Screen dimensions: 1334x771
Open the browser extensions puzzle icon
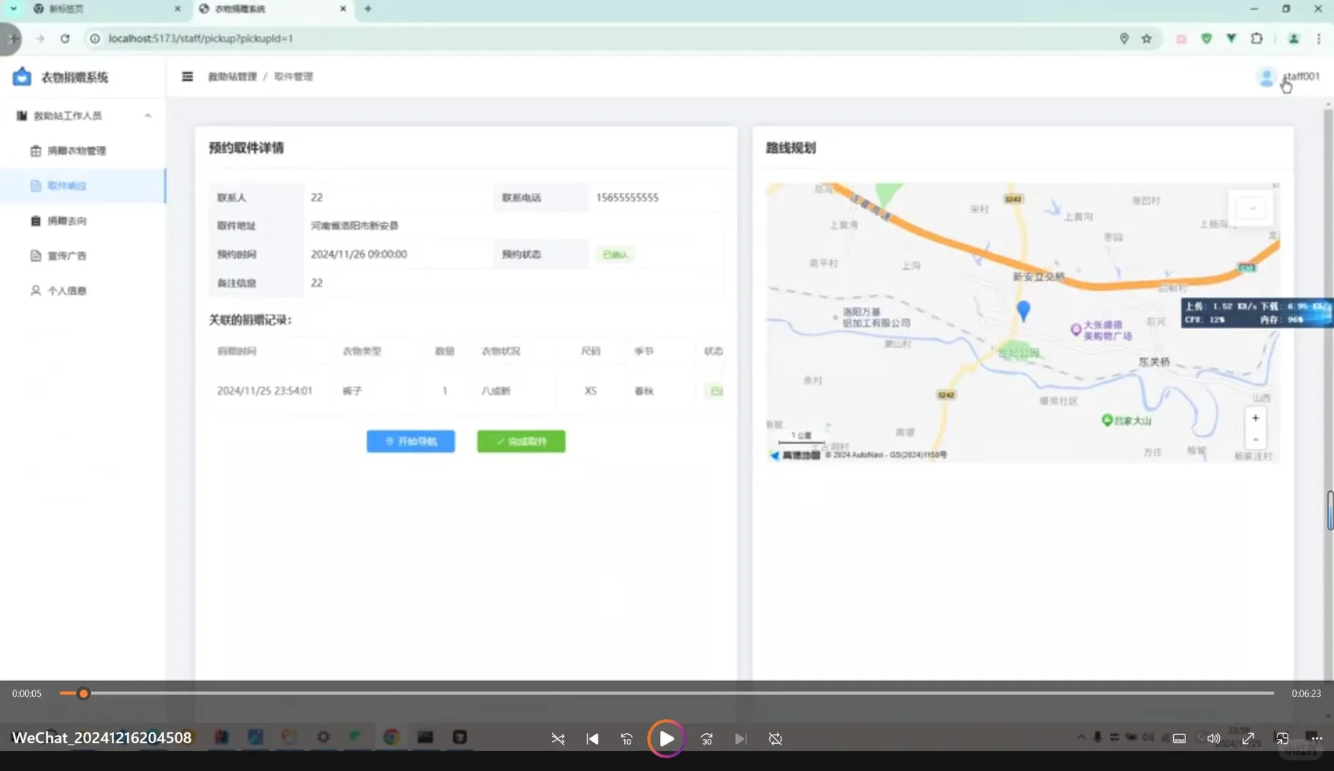tap(1256, 39)
